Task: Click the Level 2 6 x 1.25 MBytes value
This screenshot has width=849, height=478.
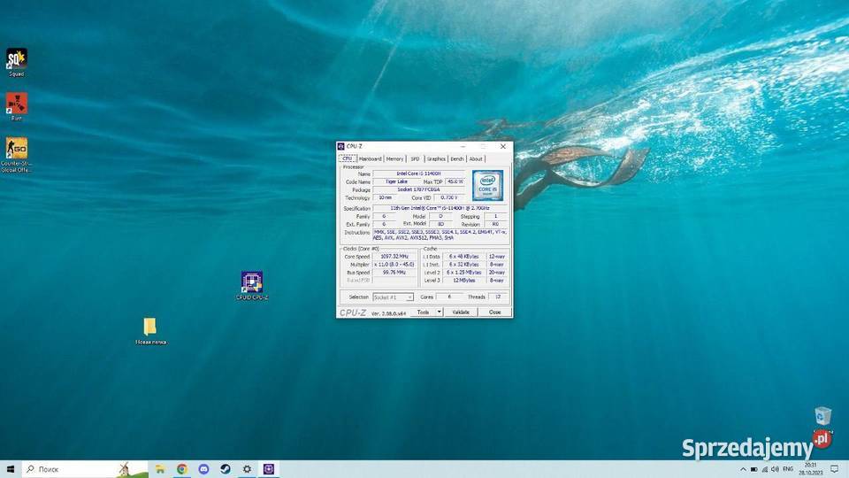Action: click(464, 273)
